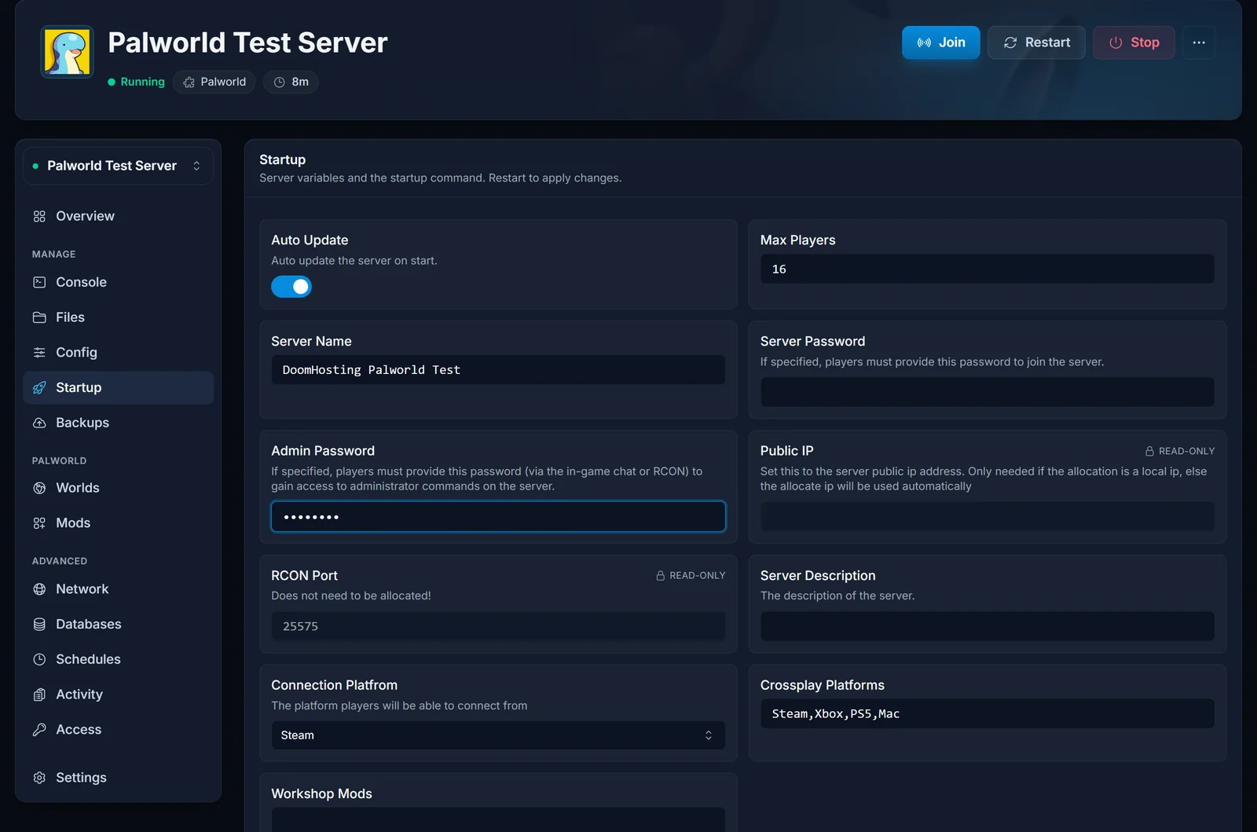
Task: Click the lock icon on Public IP
Action: point(1149,451)
